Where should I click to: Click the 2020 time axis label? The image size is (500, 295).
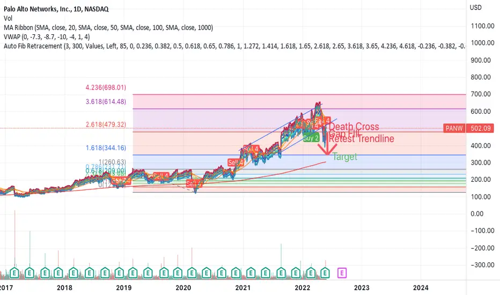(x=183, y=288)
